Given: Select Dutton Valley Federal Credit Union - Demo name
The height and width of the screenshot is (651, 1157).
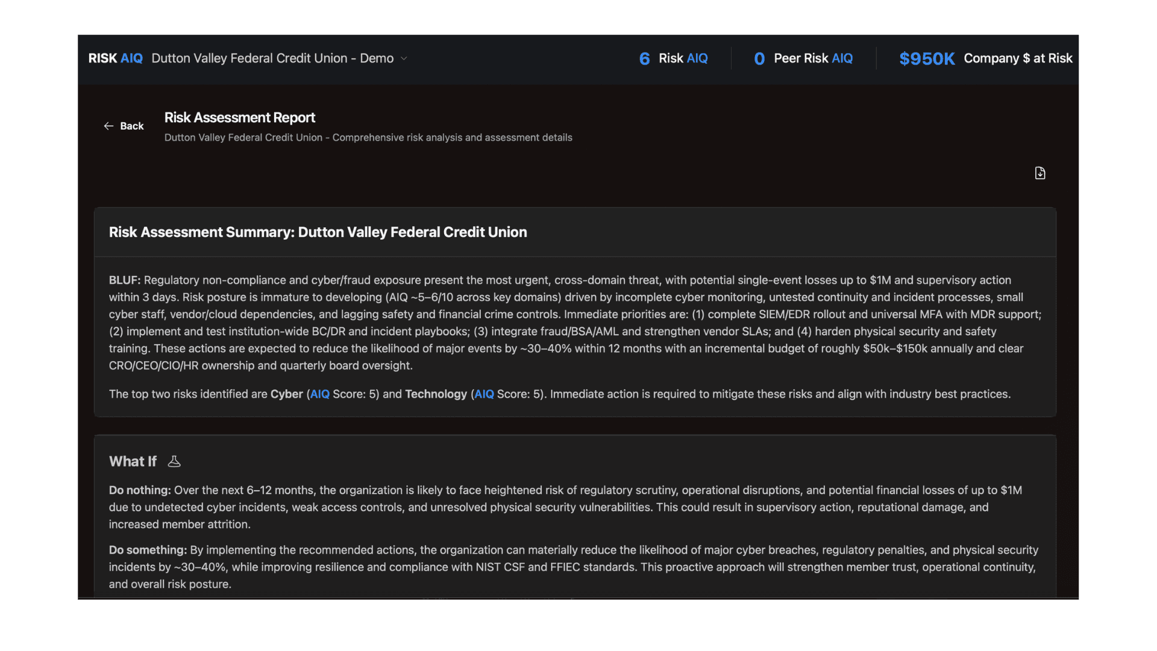Looking at the screenshot, I should (272, 58).
